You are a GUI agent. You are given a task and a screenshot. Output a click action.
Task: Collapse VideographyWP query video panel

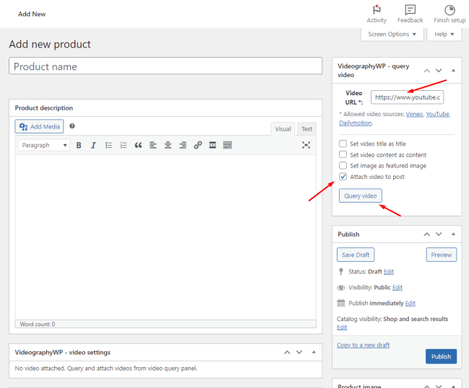click(453, 71)
